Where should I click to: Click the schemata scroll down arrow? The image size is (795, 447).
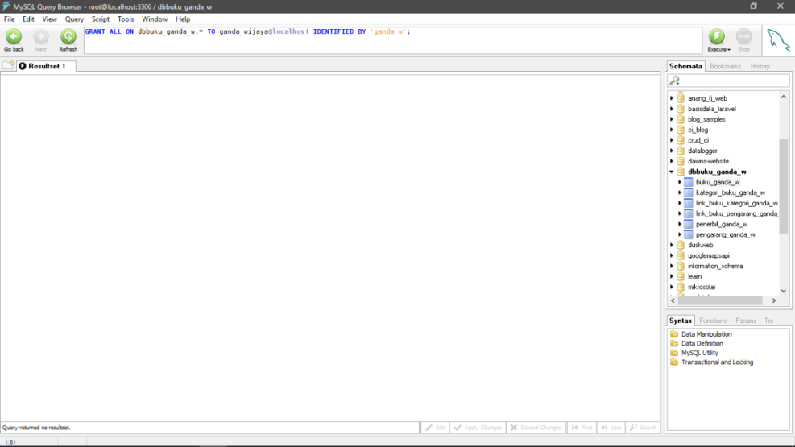[784, 291]
